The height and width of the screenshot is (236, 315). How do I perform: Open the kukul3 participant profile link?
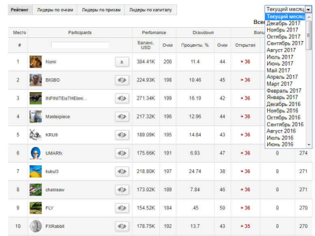(x=52, y=172)
